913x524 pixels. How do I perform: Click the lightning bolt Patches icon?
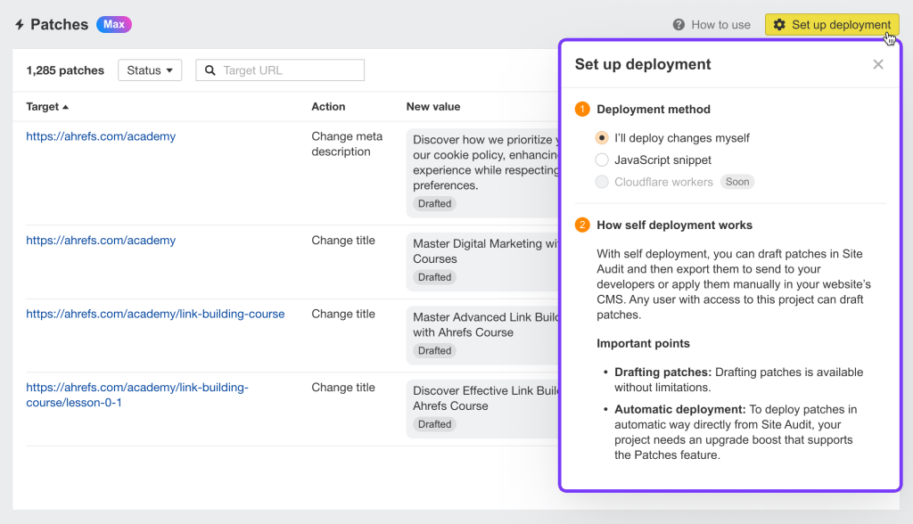pos(20,24)
